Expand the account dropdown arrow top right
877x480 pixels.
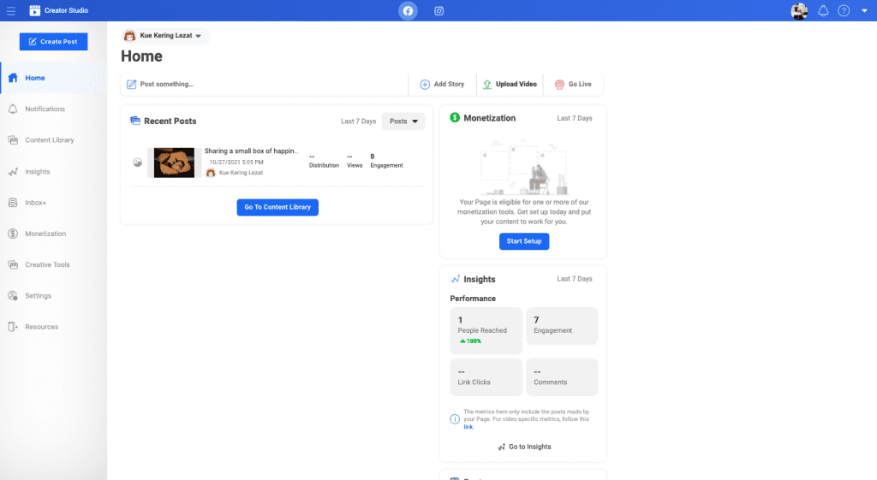click(864, 11)
